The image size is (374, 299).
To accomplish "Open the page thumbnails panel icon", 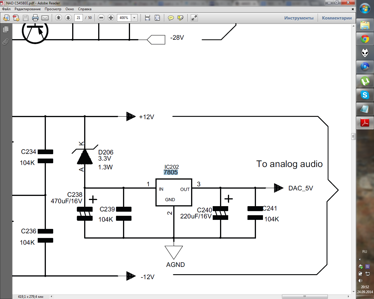I will 6,29.
